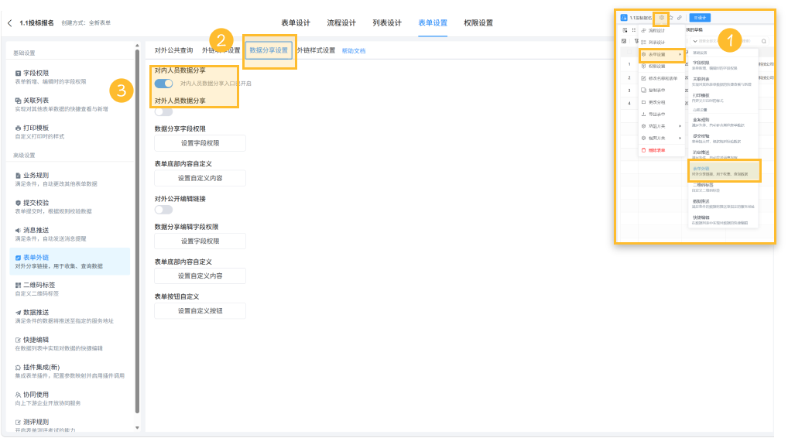Click the sidebar vertical scrollbar thumb
Image resolution: width=788 pixels, height=438 pixels.
coord(137,231)
